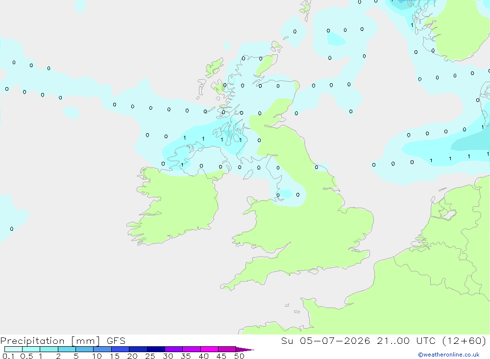This screenshot has height=359, width=490.
Task: Click the '10' legend scale label
Action: click(97, 356)
